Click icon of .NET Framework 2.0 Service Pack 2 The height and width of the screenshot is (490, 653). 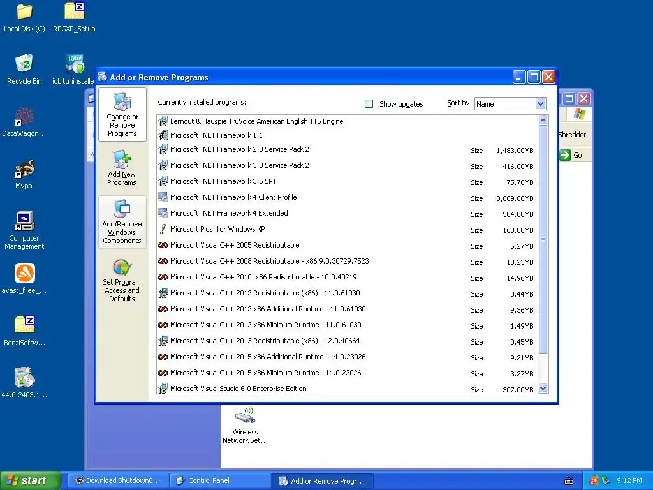pos(163,149)
